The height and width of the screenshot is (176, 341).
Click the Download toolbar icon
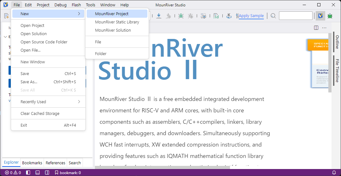159,16
